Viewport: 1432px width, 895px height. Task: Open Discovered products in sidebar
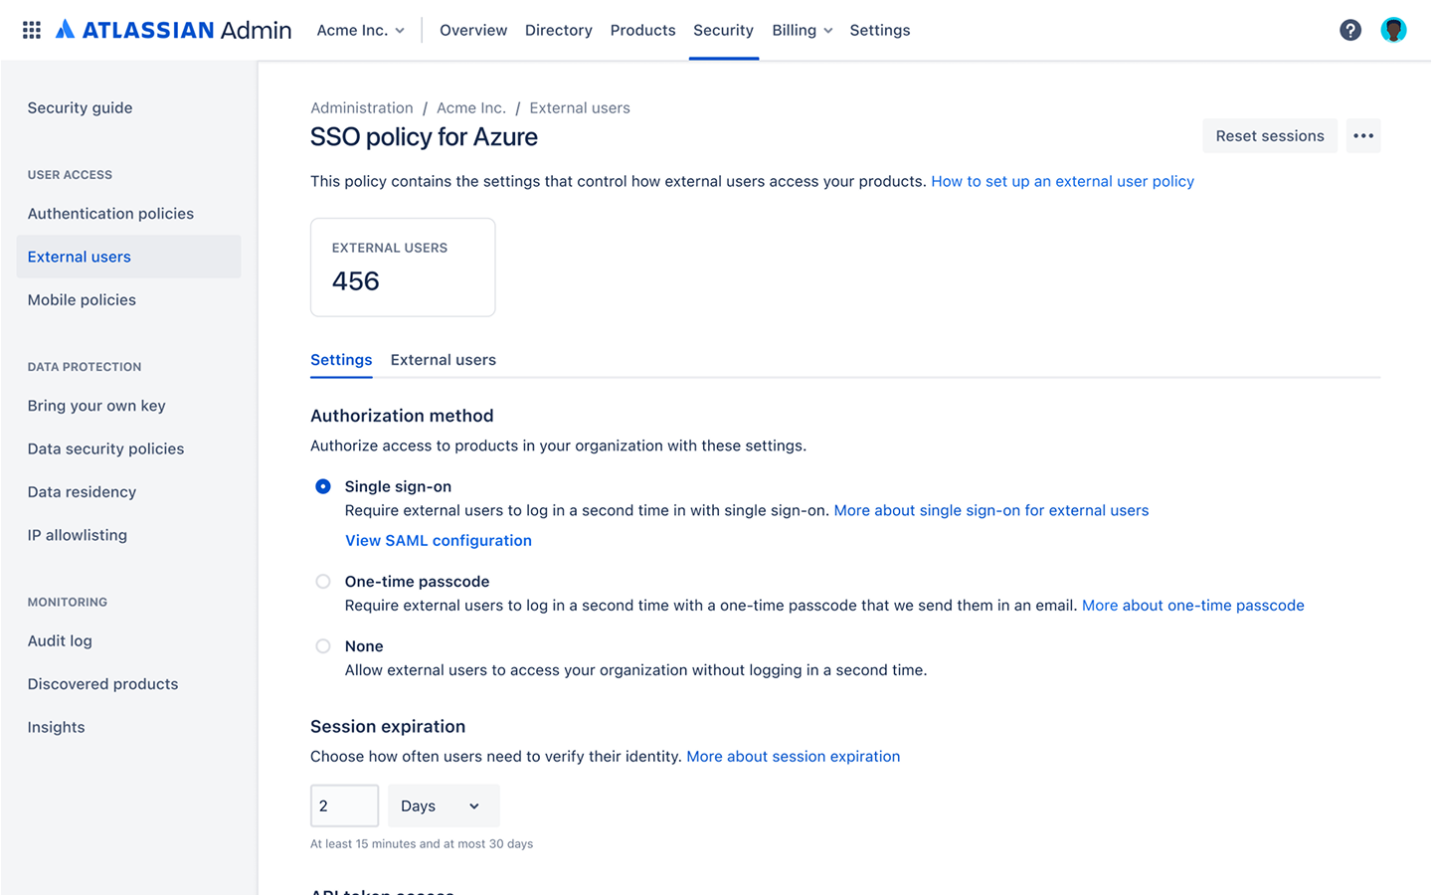click(102, 684)
